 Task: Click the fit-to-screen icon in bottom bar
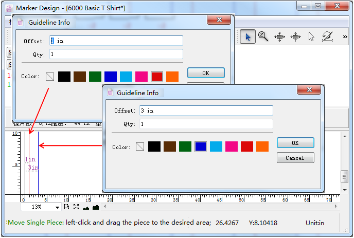click(76, 207)
